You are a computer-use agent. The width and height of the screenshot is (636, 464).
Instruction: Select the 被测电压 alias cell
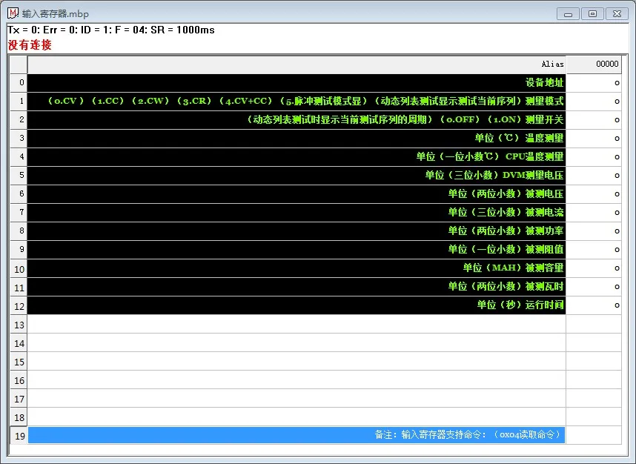click(x=297, y=194)
